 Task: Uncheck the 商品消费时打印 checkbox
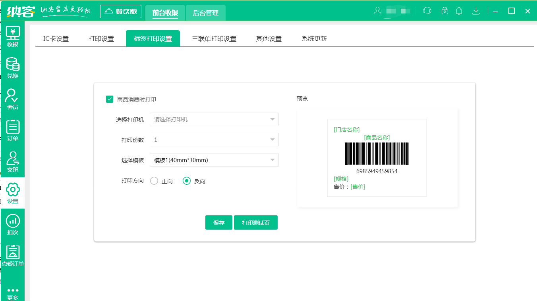110,99
